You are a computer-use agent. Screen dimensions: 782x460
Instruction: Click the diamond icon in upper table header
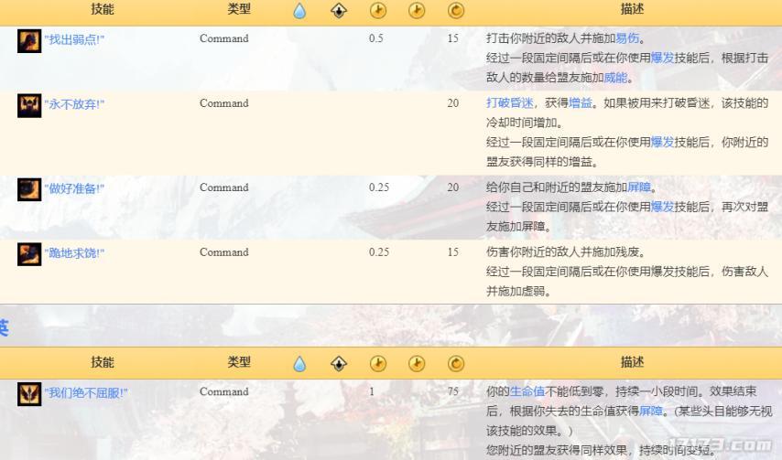[339, 11]
